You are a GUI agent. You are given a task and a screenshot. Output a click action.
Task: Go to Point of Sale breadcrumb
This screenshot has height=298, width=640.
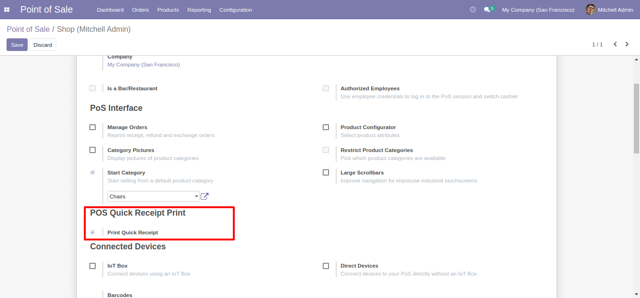click(28, 29)
